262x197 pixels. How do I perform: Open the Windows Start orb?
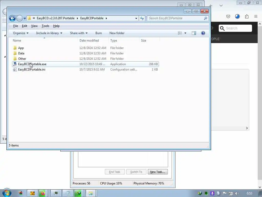coord(7,193)
